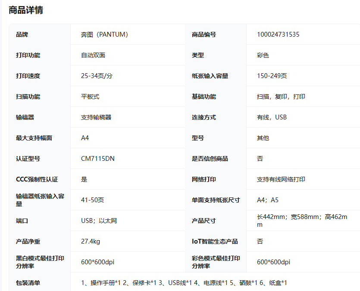The width and height of the screenshot is (360, 291).
Task: Click product number 100024731535
Action: [278, 34]
